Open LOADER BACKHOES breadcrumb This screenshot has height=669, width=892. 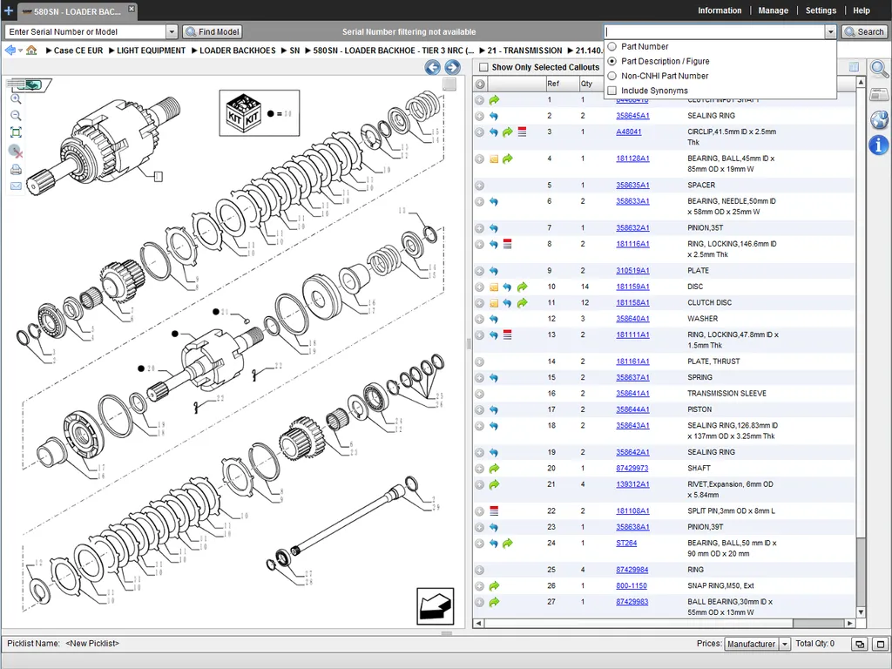238,51
